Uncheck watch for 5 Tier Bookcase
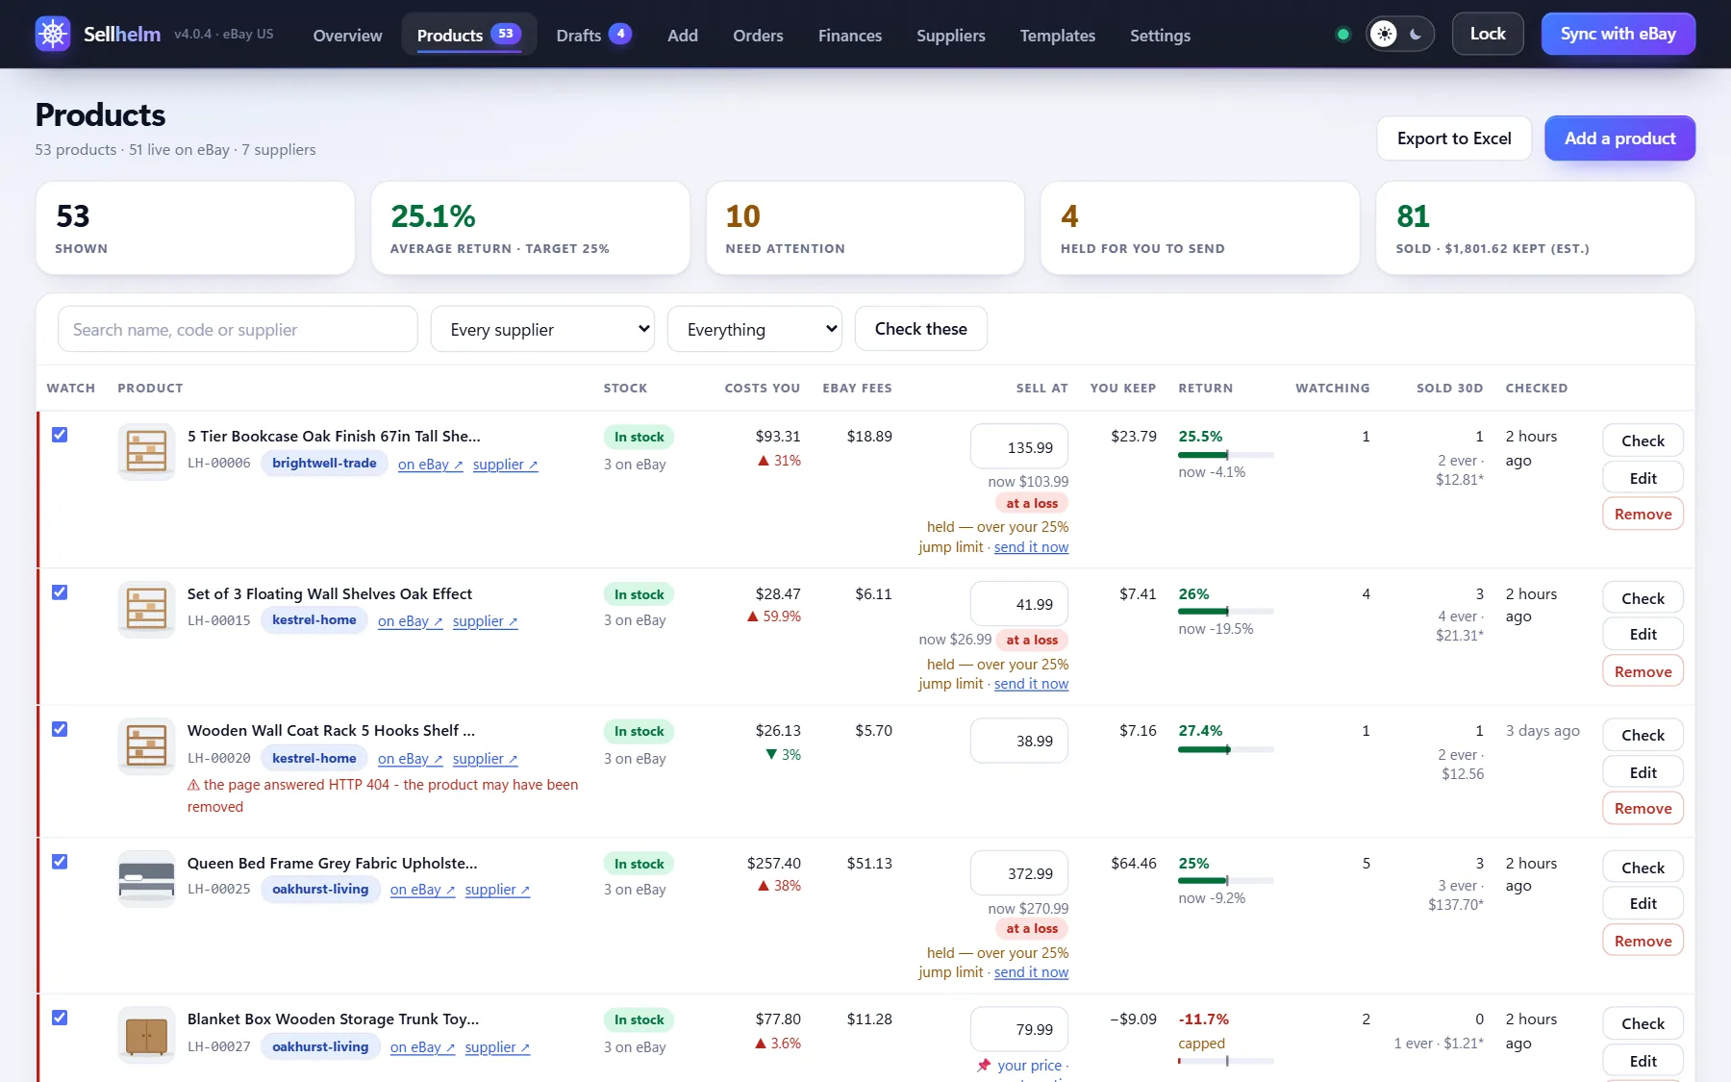The image size is (1731, 1082). (60, 435)
